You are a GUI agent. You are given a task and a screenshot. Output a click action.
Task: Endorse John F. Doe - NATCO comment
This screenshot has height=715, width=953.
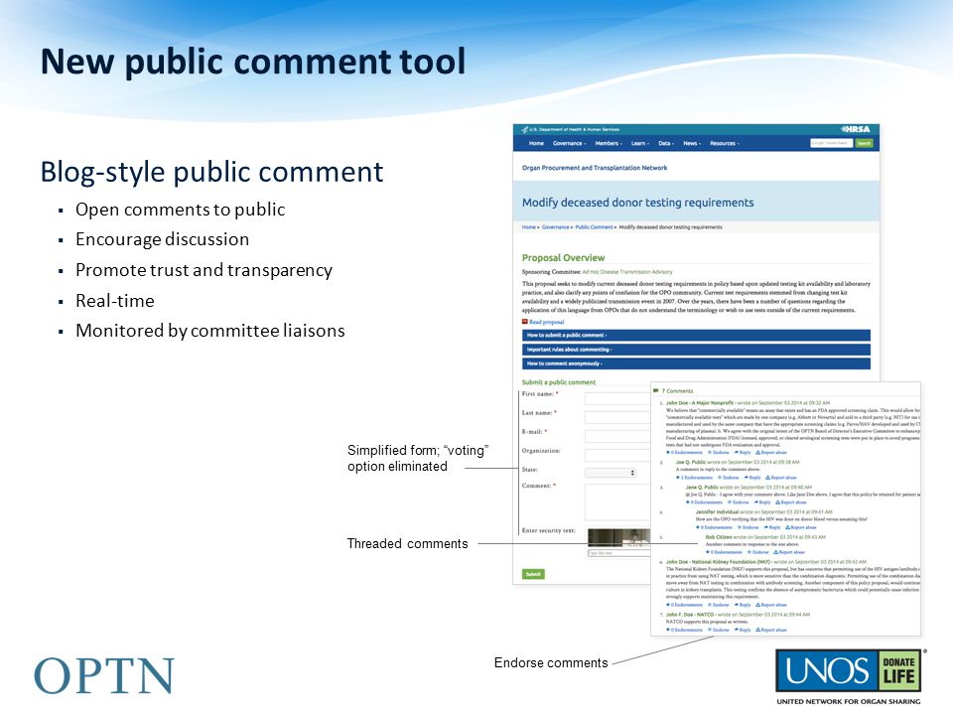click(719, 630)
